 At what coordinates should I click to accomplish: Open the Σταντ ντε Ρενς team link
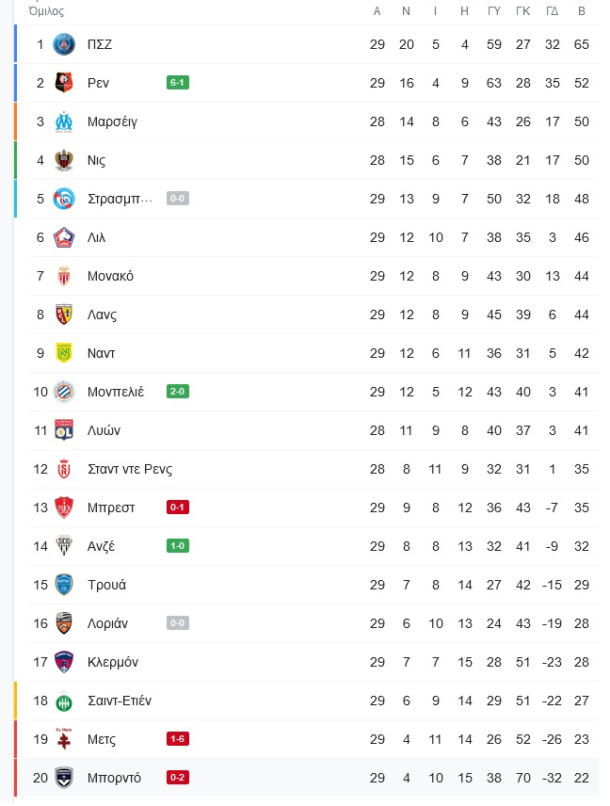pyautogui.click(x=130, y=469)
